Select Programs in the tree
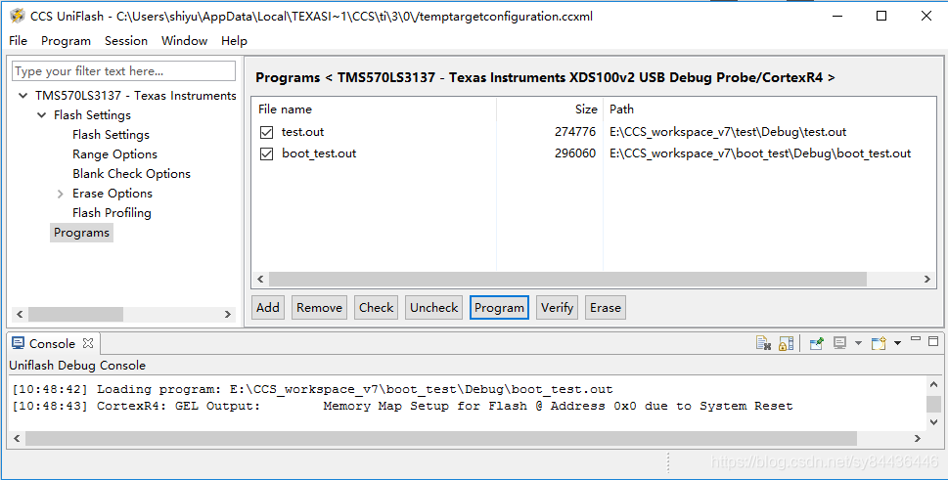Image resolution: width=948 pixels, height=480 pixels. pyautogui.click(x=81, y=233)
